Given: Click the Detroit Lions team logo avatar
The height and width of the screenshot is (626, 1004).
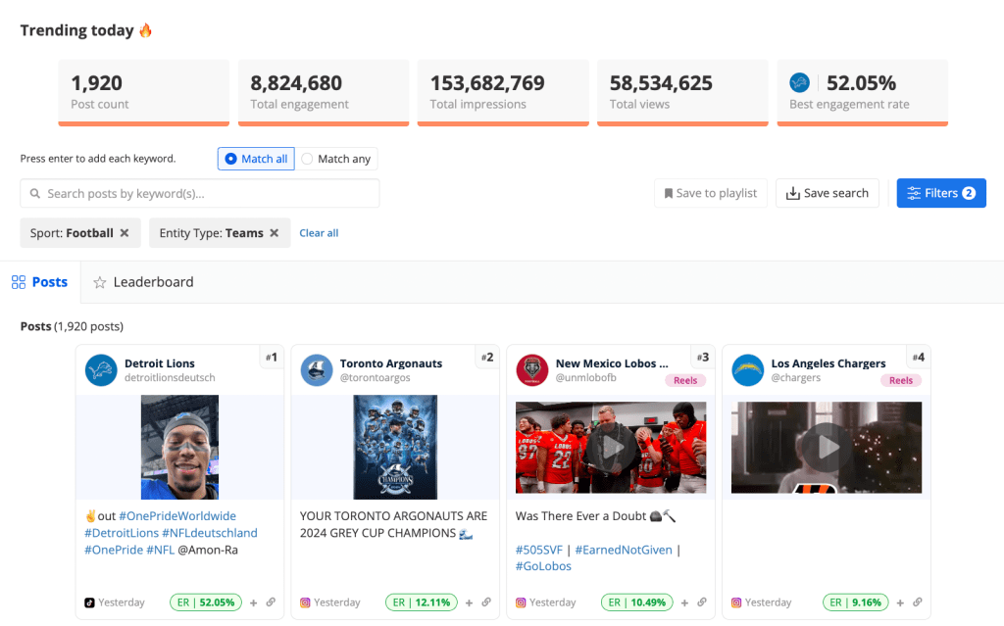Looking at the screenshot, I should (x=101, y=370).
